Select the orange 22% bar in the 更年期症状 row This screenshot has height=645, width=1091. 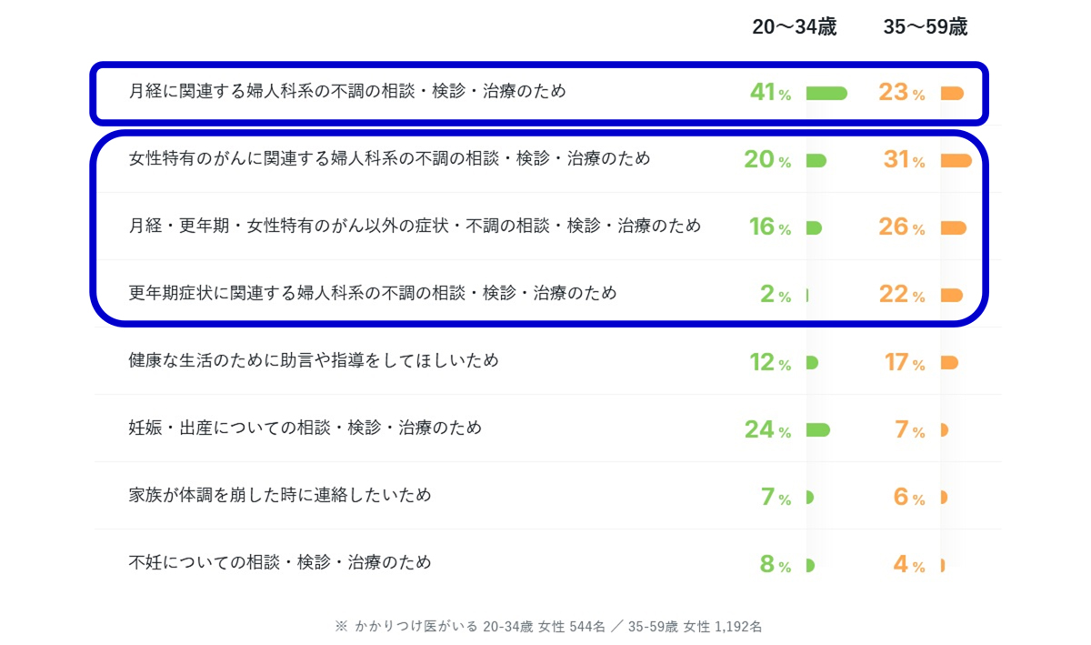point(952,296)
